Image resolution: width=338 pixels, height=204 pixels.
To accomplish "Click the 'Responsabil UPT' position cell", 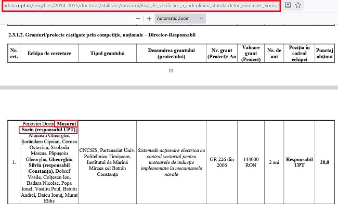I will [x=299, y=162].
